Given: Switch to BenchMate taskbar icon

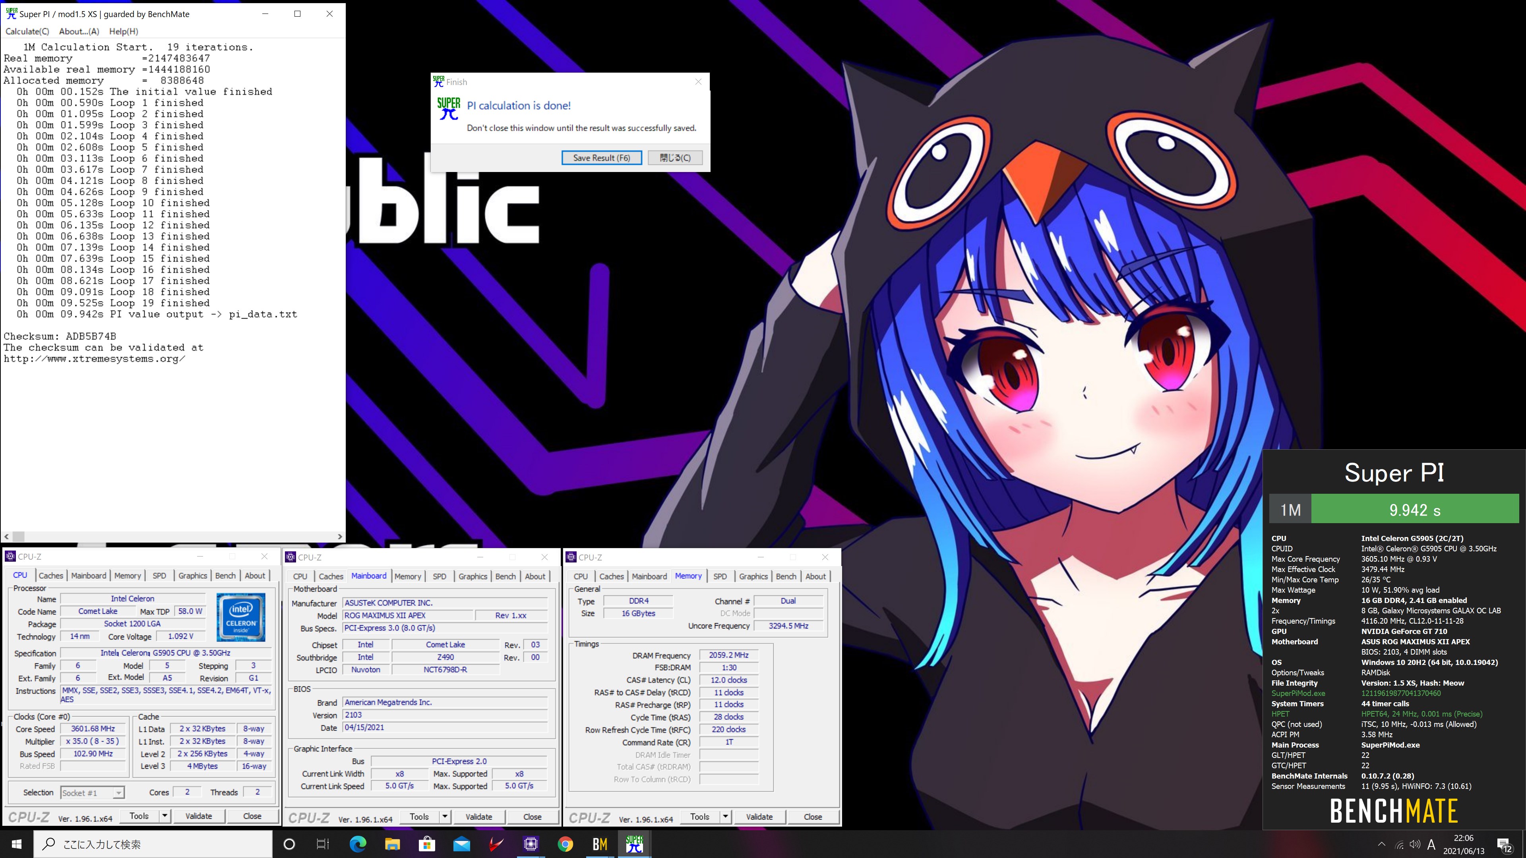Looking at the screenshot, I should [x=600, y=844].
